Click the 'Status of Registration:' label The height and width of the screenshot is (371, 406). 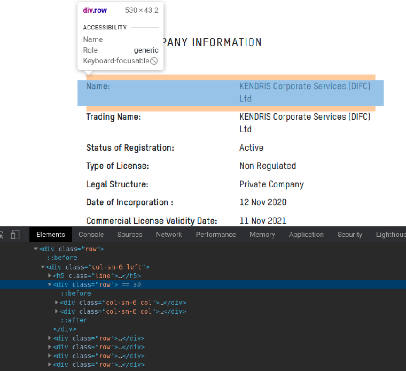click(x=130, y=148)
